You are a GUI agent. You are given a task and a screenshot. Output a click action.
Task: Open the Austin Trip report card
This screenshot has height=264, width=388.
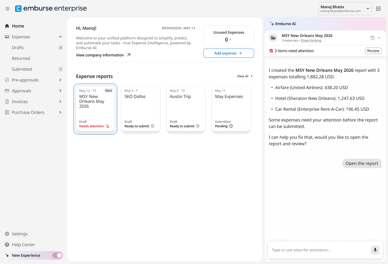point(186,109)
